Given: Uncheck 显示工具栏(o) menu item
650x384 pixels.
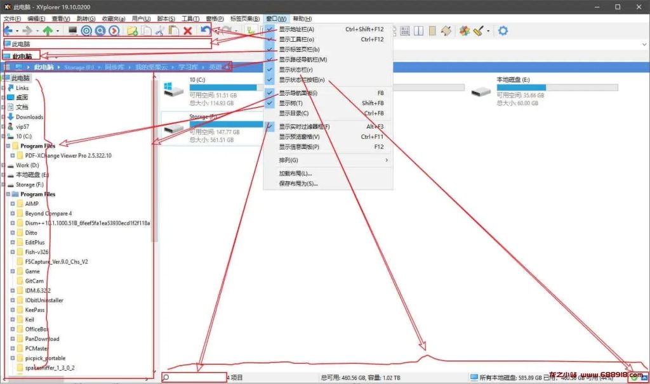Looking at the screenshot, I should click(x=328, y=39).
